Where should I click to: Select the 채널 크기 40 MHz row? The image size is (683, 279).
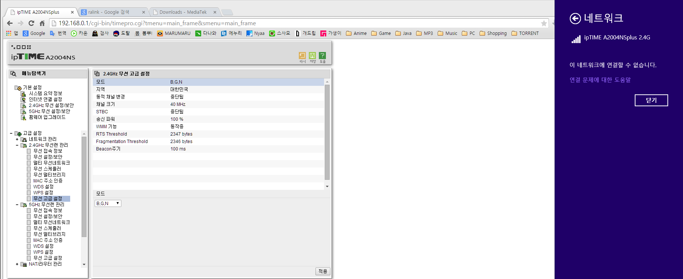pyautogui.click(x=208, y=104)
